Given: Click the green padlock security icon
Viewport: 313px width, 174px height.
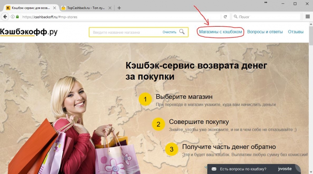Looking at the screenshot, I should click(x=17, y=17).
